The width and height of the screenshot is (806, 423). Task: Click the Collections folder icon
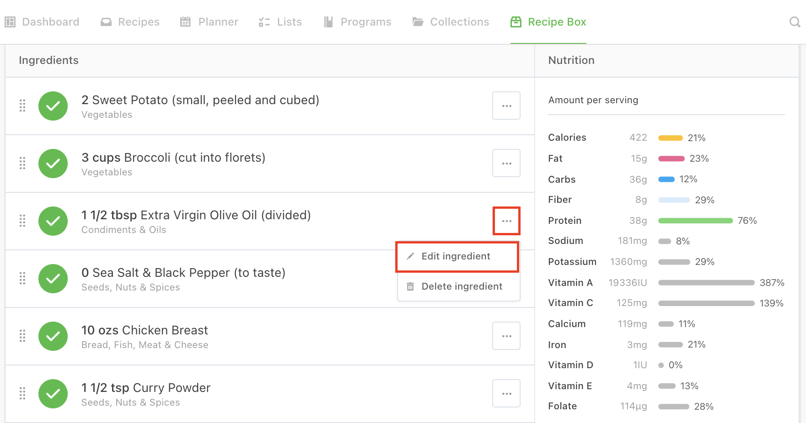pos(418,22)
